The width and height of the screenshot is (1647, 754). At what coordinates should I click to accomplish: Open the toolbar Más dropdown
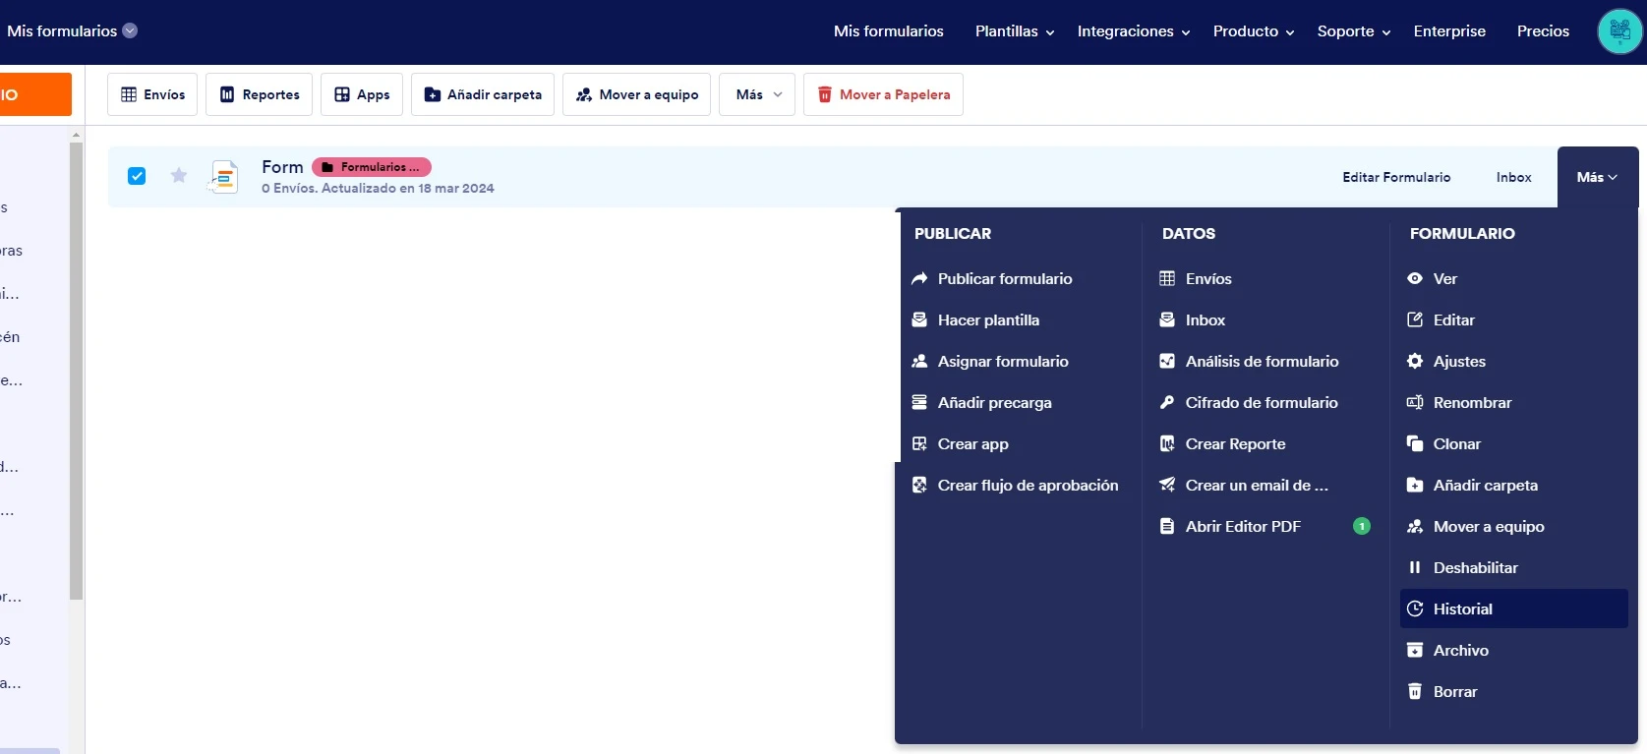coord(757,94)
